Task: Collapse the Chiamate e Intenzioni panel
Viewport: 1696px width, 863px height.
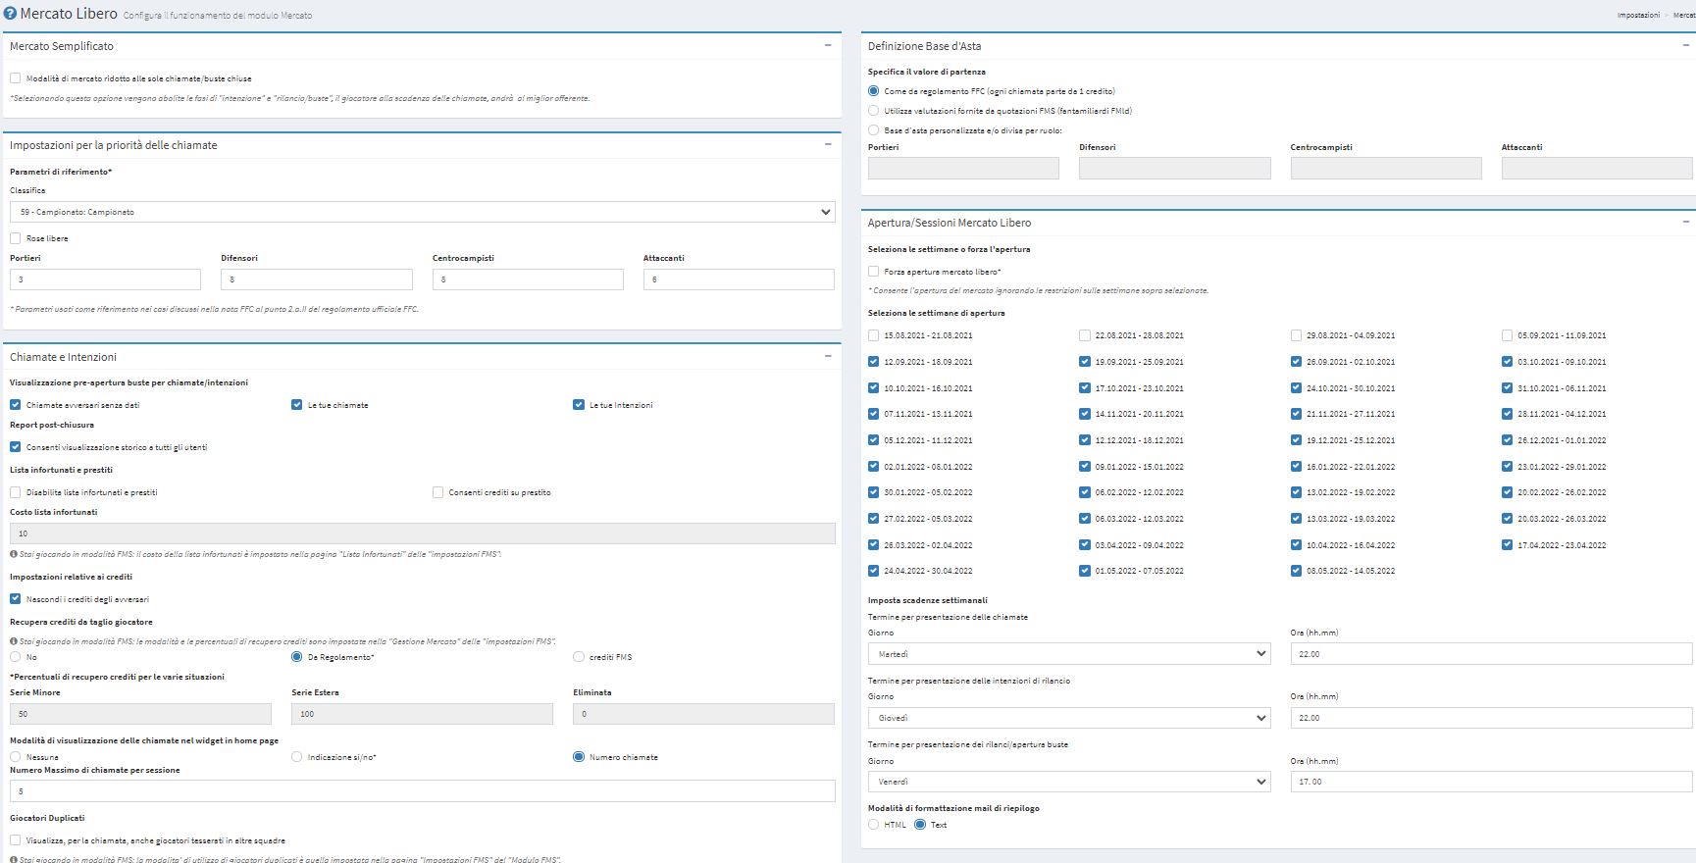Action: [x=828, y=356]
